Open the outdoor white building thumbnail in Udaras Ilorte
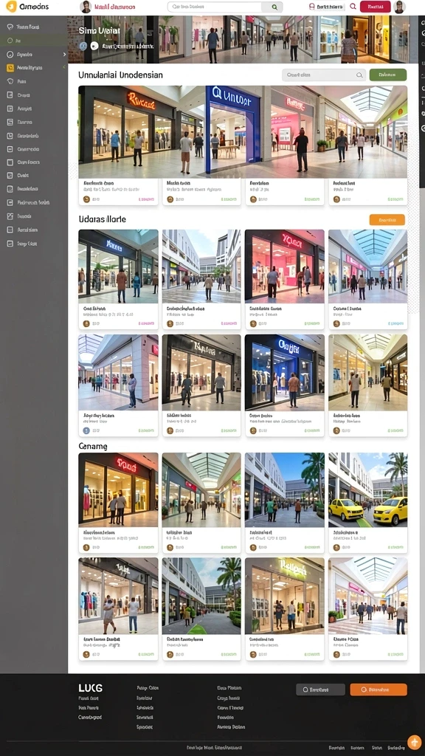 pyautogui.click(x=201, y=266)
